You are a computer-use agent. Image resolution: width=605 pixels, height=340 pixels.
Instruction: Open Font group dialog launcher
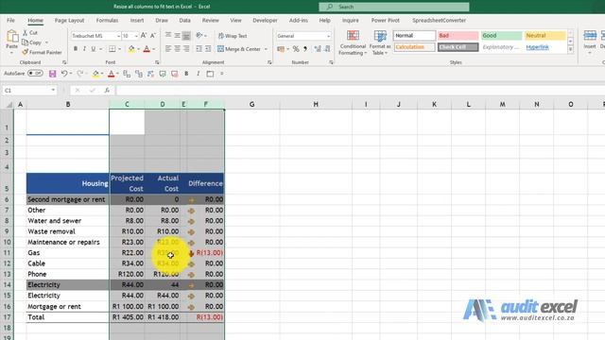point(157,62)
